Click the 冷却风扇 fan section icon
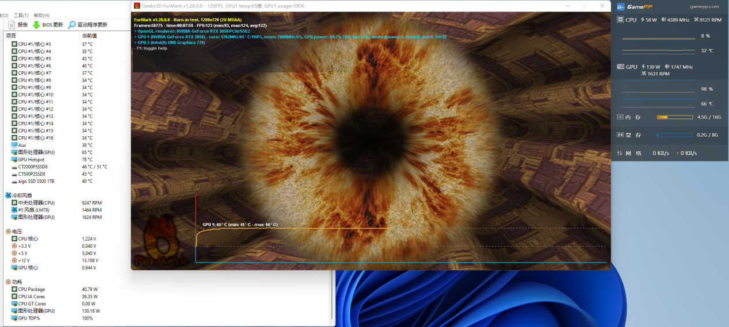Screen dimensions: 729x327 pos(8,195)
